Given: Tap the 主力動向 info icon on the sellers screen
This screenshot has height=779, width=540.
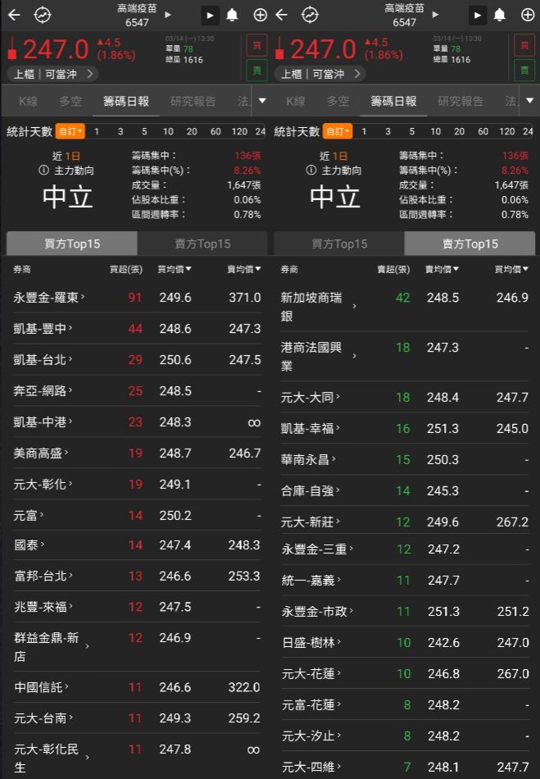Looking at the screenshot, I should pyautogui.click(x=311, y=171).
